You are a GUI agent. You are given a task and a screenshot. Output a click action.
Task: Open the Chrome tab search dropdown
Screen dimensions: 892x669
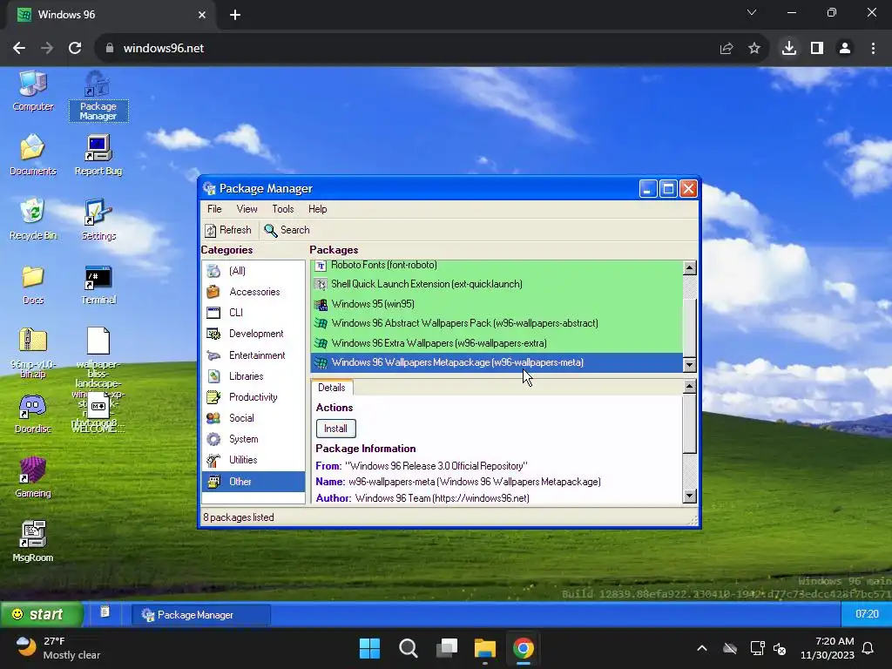[x=752, y=12]
